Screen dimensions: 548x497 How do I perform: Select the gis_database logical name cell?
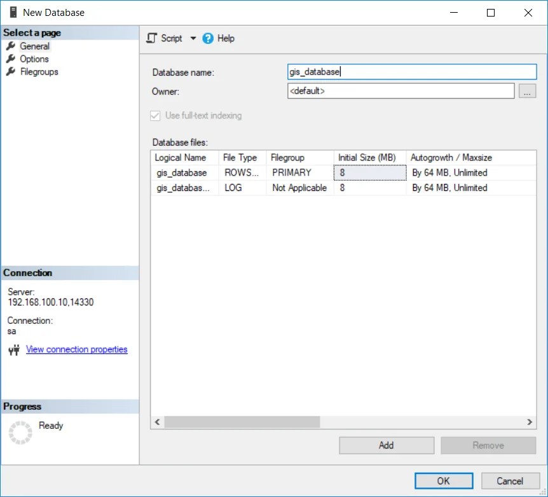tap(184, 173)
